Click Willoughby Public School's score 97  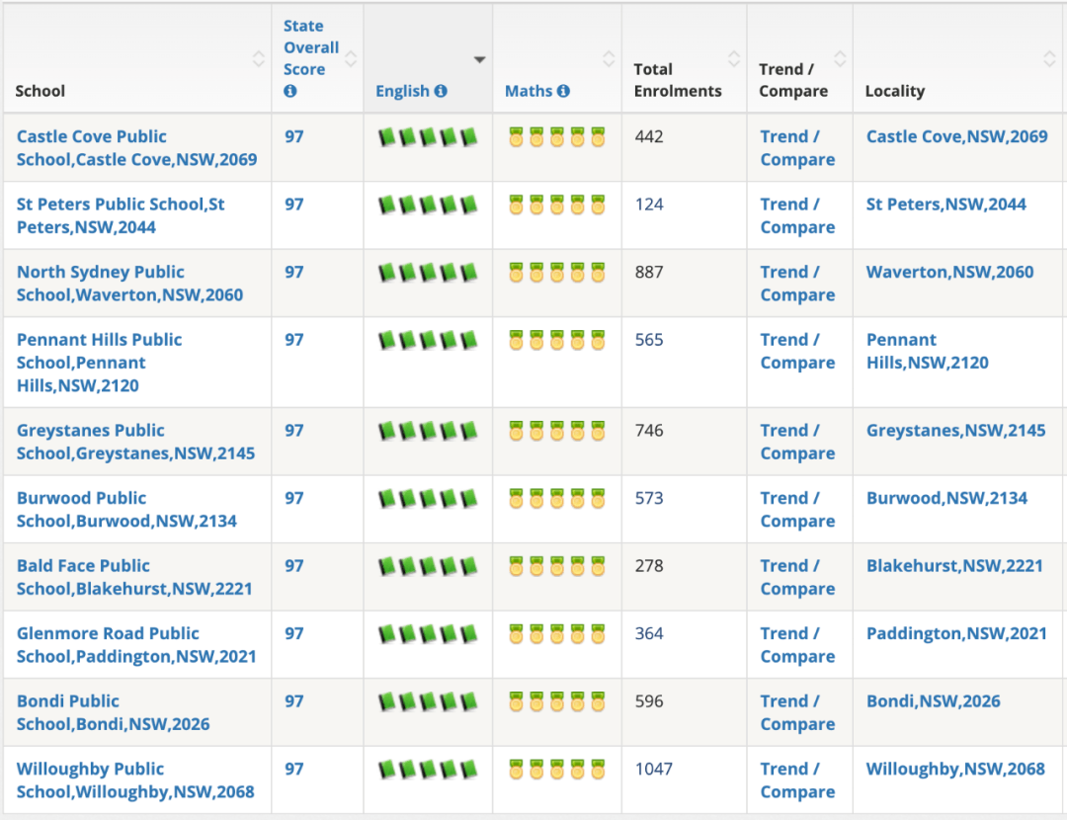coord(294,769)
